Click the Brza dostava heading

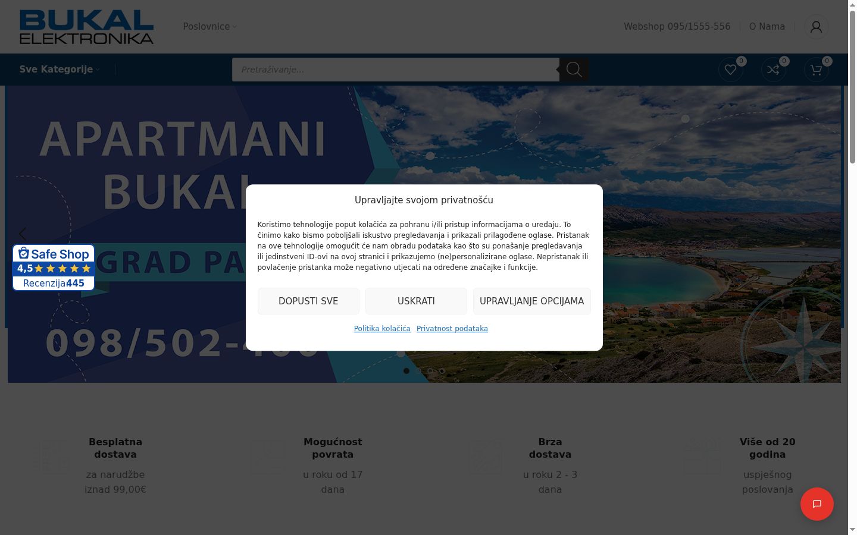[x=550, y=448]
